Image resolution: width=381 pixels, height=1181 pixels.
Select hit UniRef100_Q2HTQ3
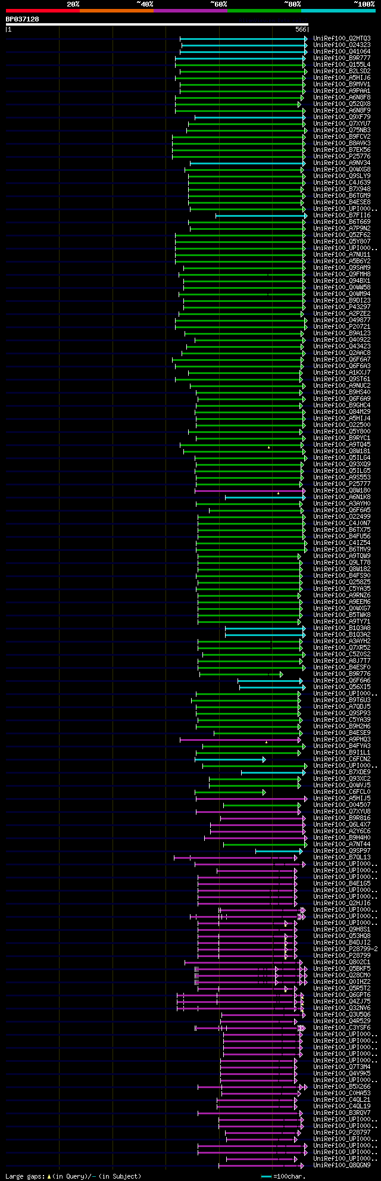coord(342,39)
